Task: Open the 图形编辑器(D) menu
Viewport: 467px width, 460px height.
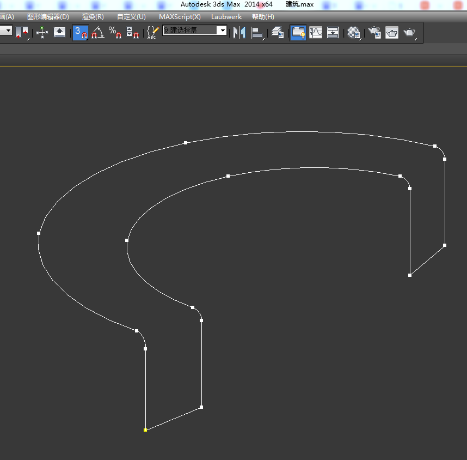Action: 48,17
